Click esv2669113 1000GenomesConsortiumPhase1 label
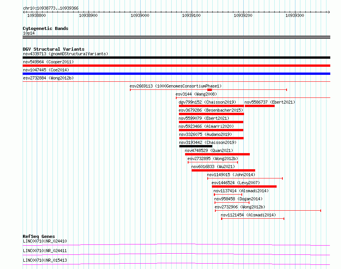The width and height of the screenshot is (341, 269). click(x=175, y=86)
